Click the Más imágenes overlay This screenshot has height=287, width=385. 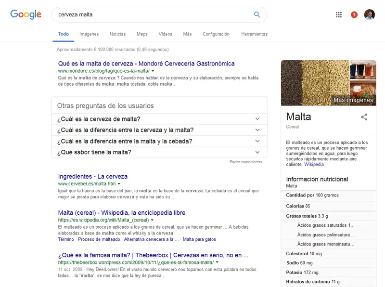[353, 100]
